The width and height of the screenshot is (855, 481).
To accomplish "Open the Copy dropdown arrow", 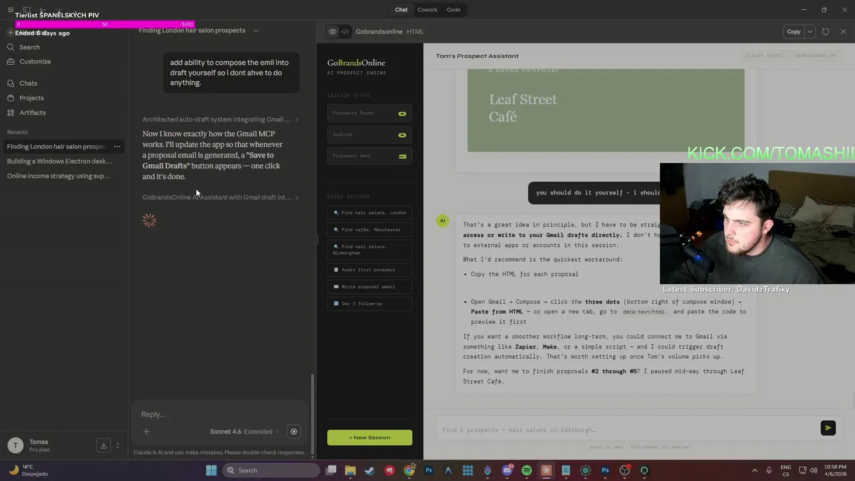I will [810, 31].
